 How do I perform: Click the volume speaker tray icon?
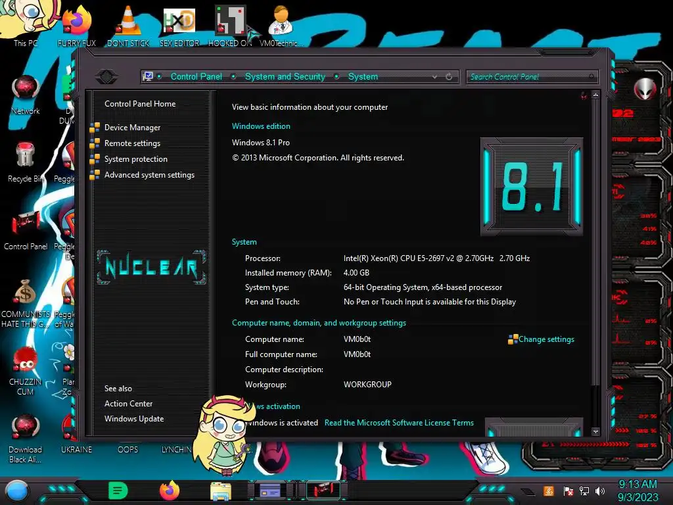click(599, 491)
